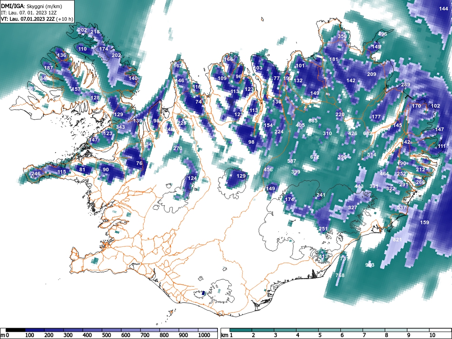Viewport: 452px width, 339px height.
Task: Click the 181 value on the map
Action: (x=334, y=59)
